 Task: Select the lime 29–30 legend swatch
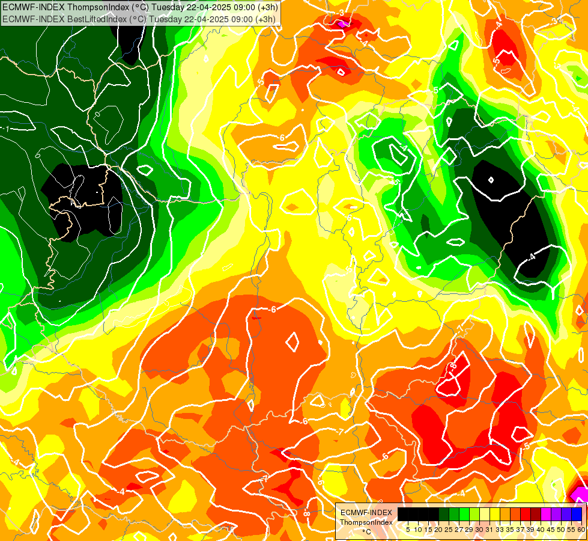coord(474,515)
